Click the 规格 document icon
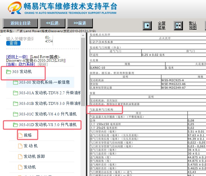206x176 pixels. coord(20,135)
